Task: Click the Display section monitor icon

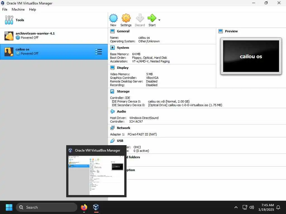Action: 112,68
